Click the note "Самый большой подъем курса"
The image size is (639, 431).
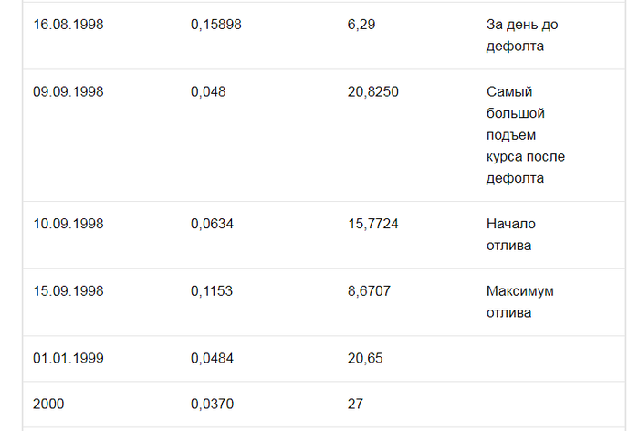(525, 134)
